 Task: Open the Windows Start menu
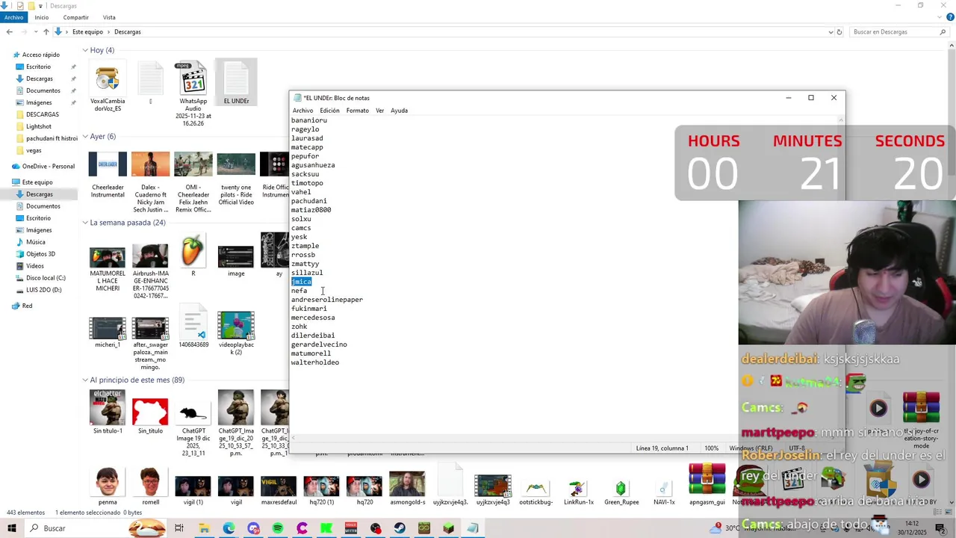[12, 528]
